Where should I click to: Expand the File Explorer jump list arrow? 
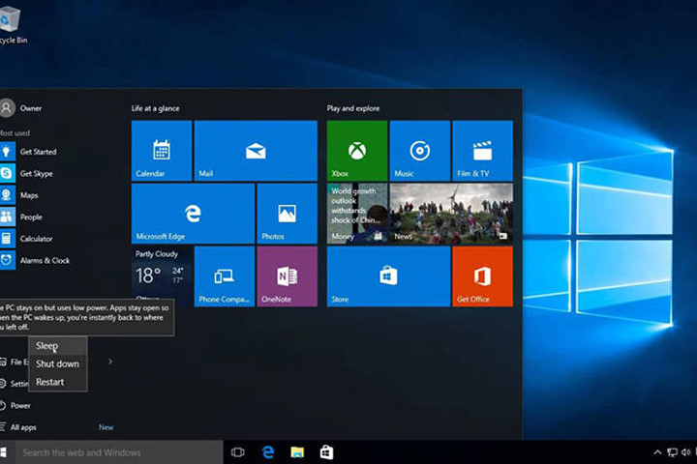pyautogui.click(x=110, y=362)
